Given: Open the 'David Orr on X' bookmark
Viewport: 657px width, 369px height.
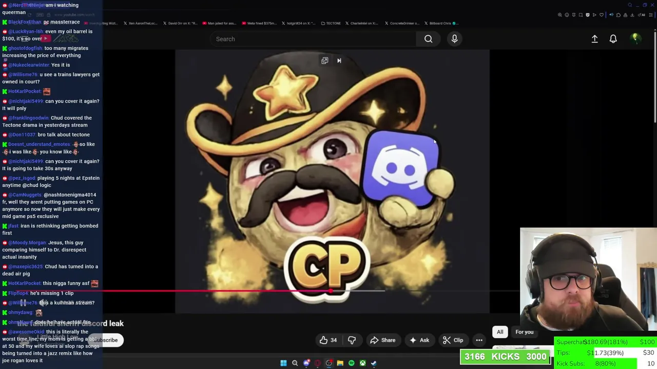Looking at the screenshot, I should click(180, 23).
